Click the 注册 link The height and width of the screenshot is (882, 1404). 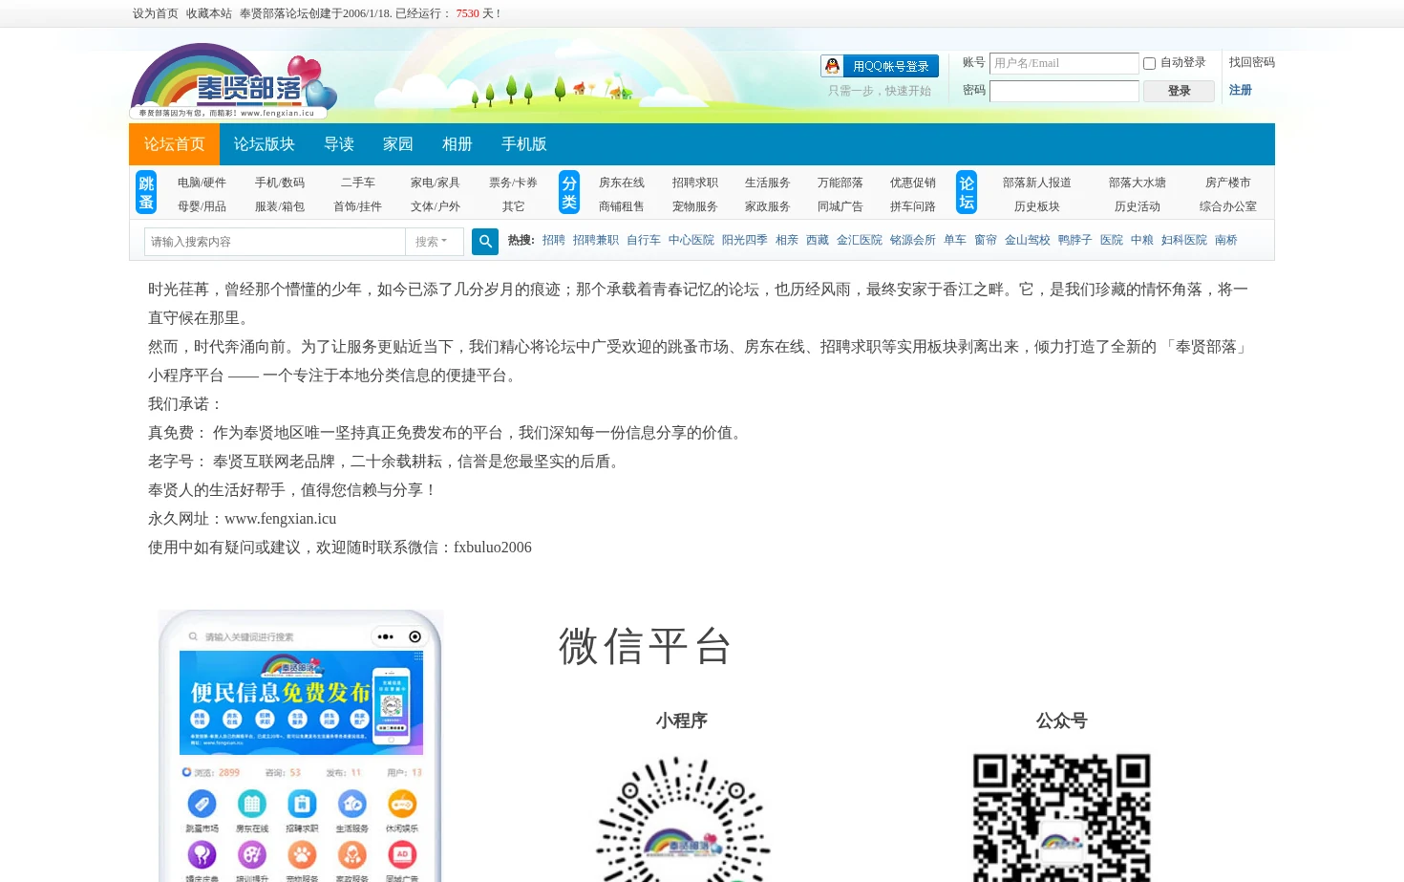pos(1241,90)
